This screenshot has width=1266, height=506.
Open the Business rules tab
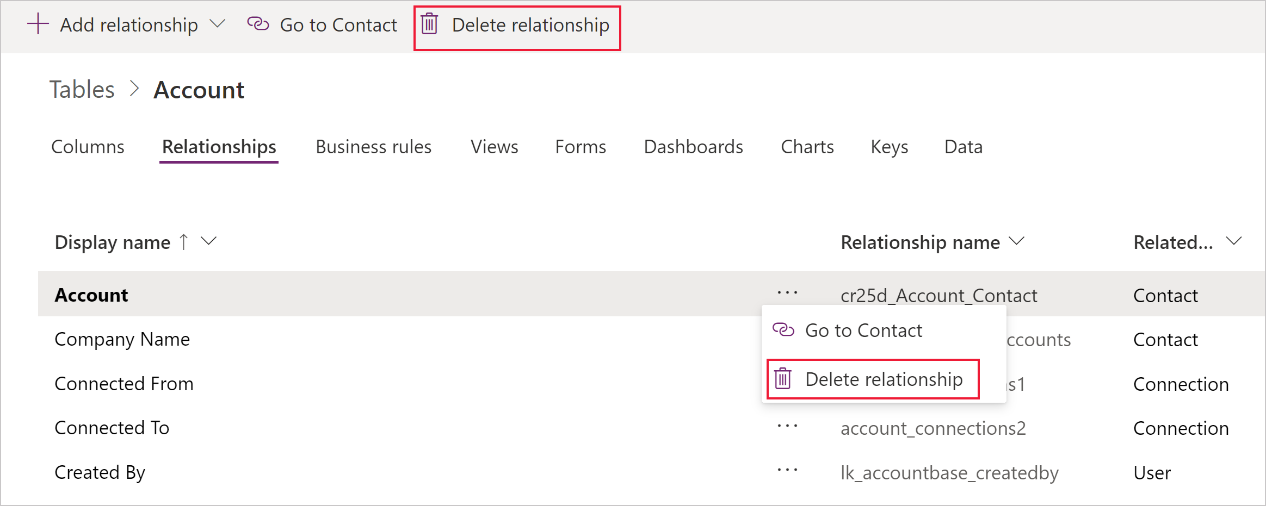tap(374, 147)
